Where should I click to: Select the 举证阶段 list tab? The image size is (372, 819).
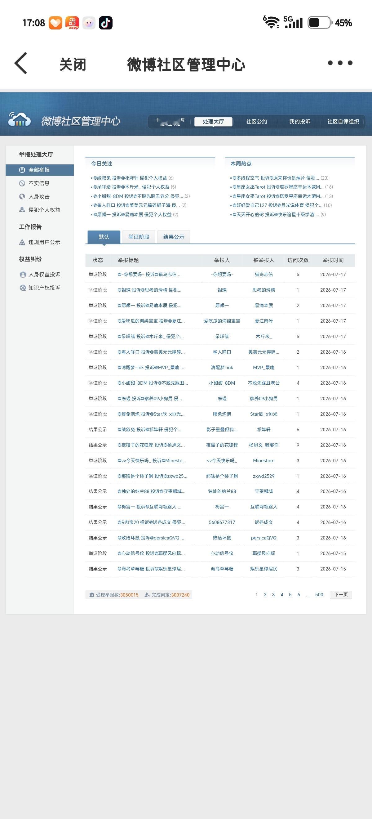pyautogui.click(x=139, y=237)
